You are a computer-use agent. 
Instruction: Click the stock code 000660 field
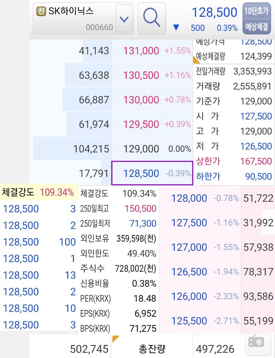[101, 26]
